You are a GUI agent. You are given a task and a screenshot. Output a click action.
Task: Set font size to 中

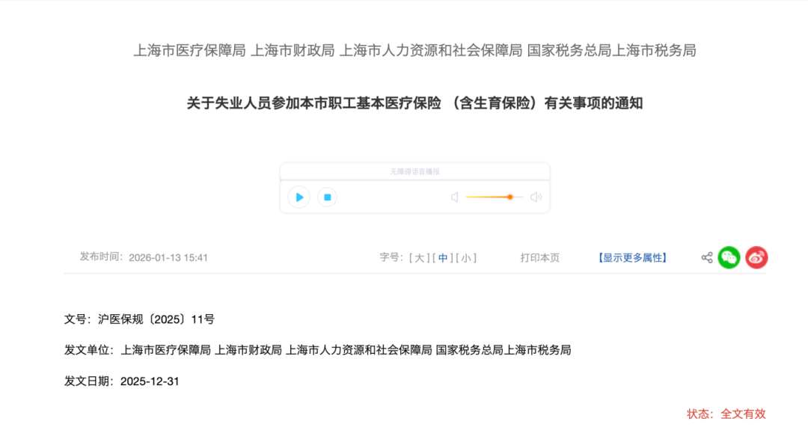click(x=444, y=258)
